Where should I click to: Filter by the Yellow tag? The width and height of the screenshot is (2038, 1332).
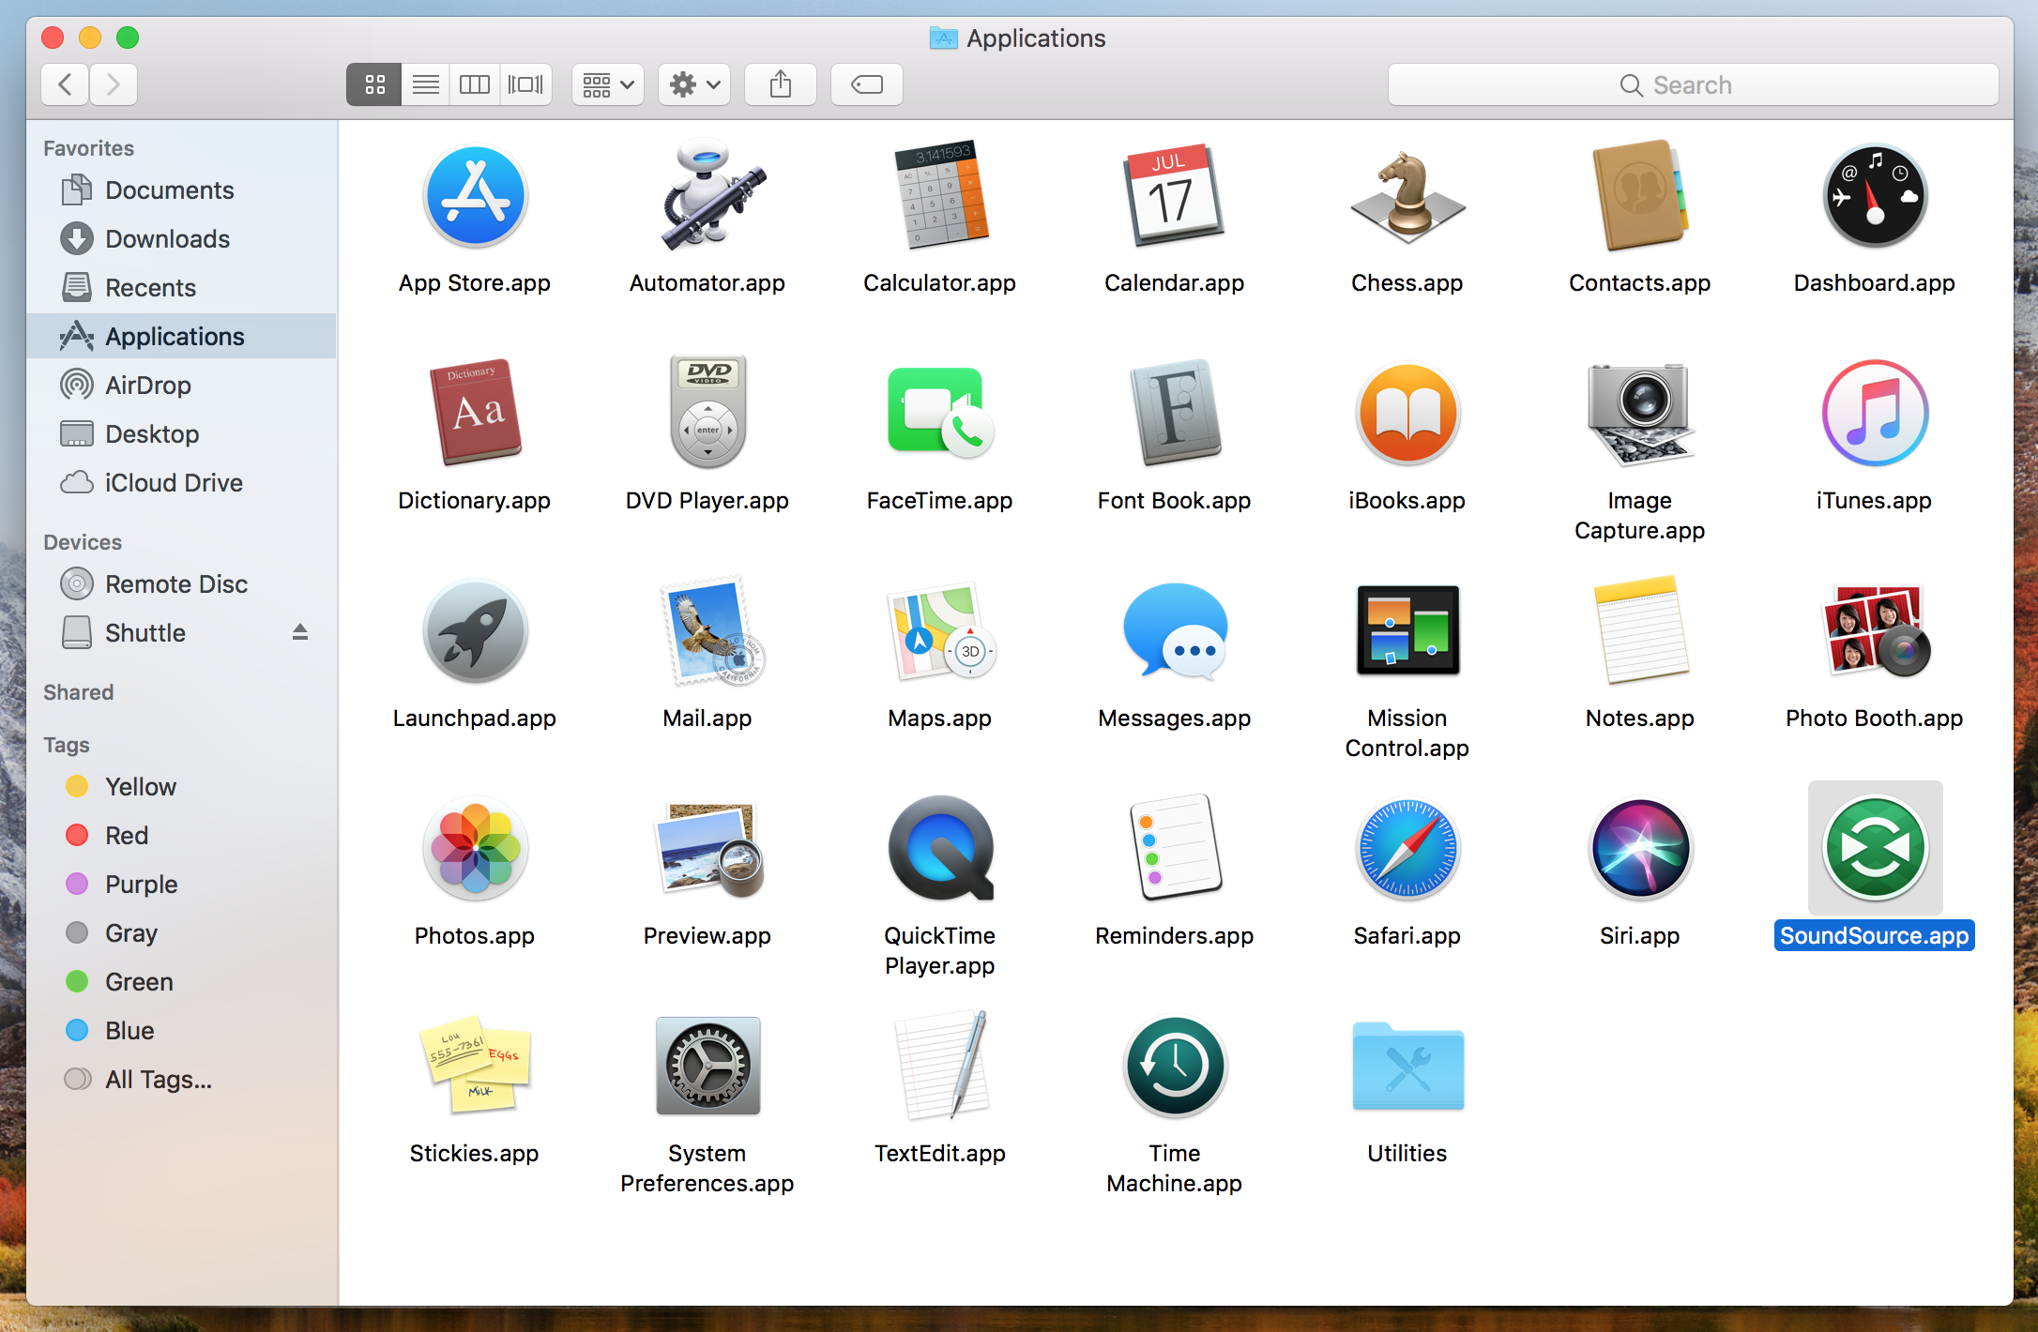pyautogui.click(x=181, y=787)
